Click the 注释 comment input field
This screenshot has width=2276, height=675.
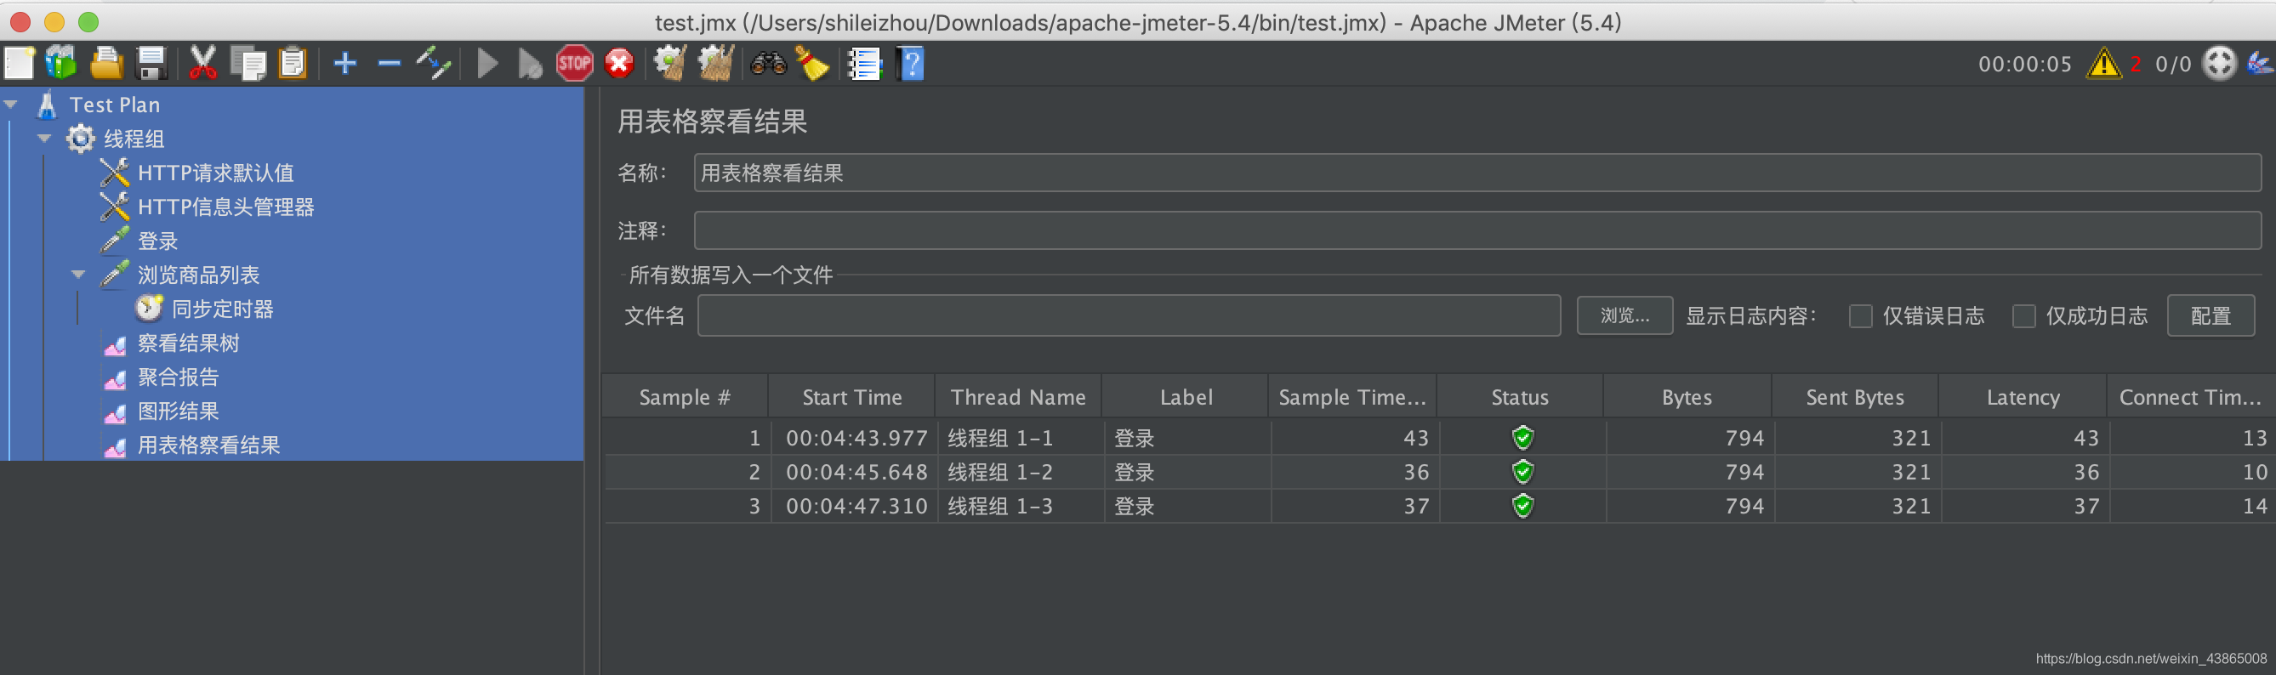pos(1477,230)
